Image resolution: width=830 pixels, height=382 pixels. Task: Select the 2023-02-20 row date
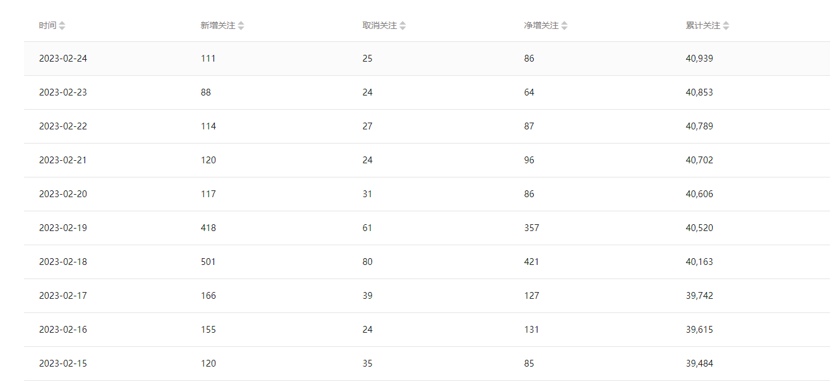(x=63, y=194)
